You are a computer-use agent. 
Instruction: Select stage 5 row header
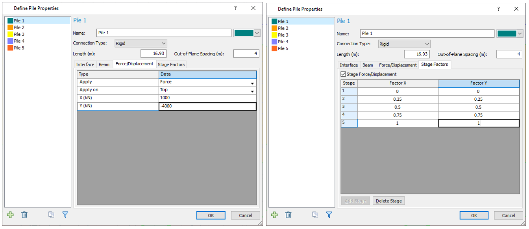click(349, 123)
